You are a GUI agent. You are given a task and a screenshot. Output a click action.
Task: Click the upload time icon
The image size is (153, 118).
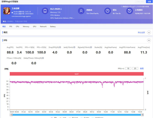coord(130,11)
